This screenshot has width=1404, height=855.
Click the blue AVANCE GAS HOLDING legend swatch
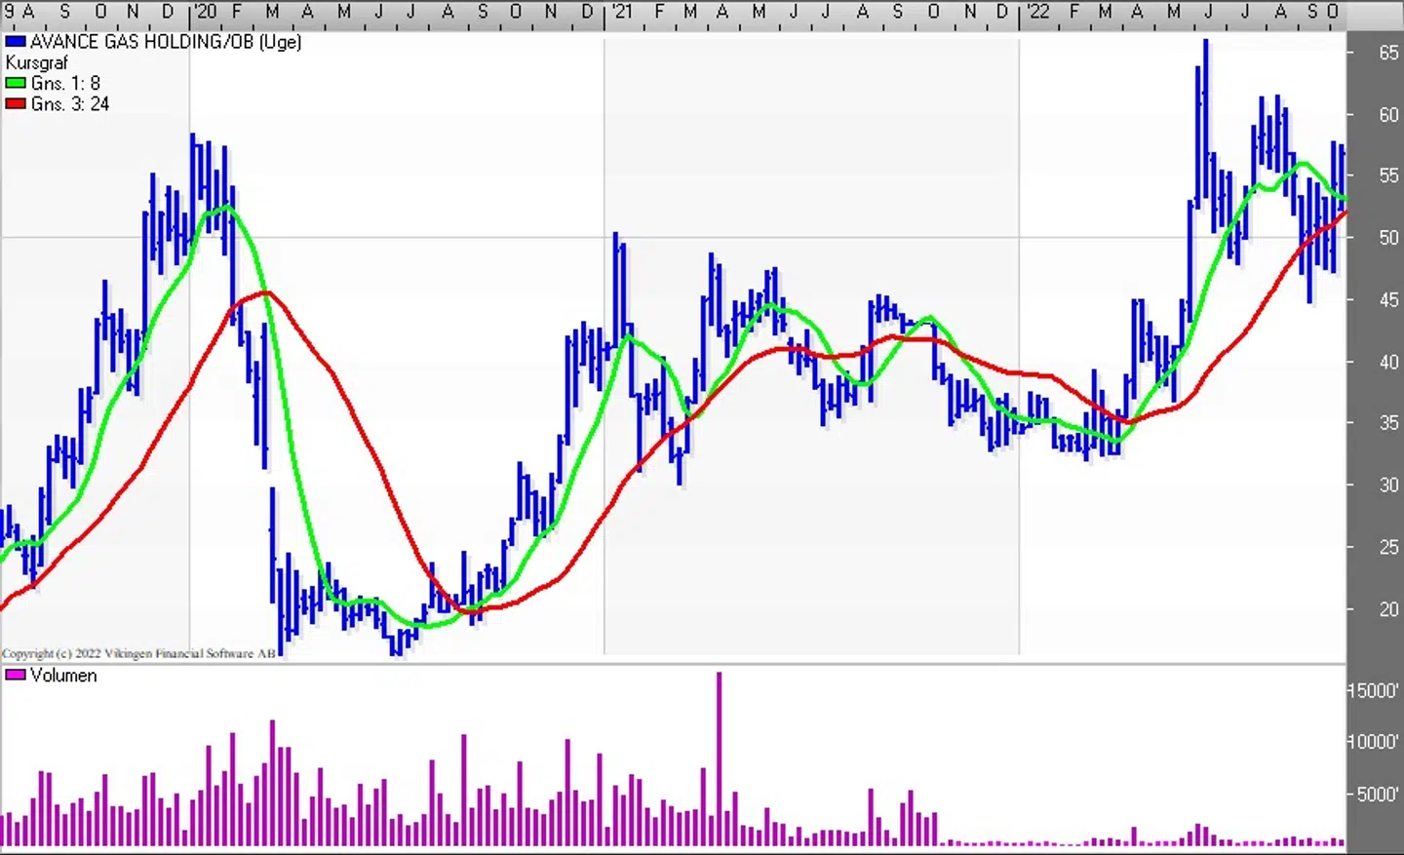[16, 42]
